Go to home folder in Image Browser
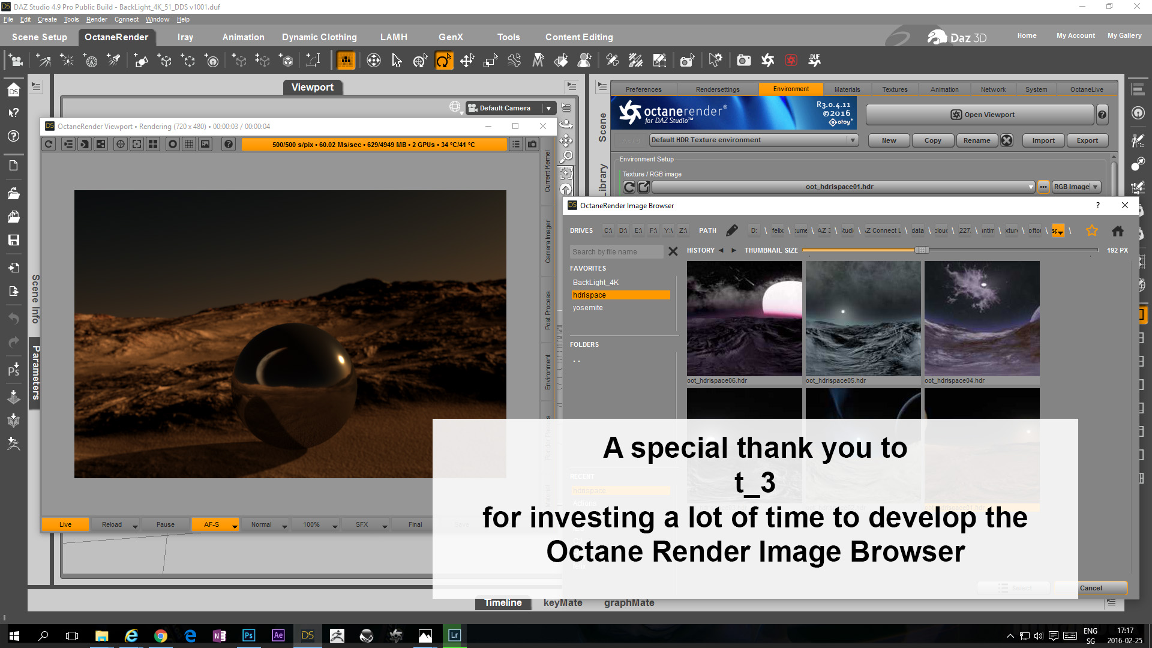The height and width of the screenshot is (648, 1152). [x=1118, y=230]
